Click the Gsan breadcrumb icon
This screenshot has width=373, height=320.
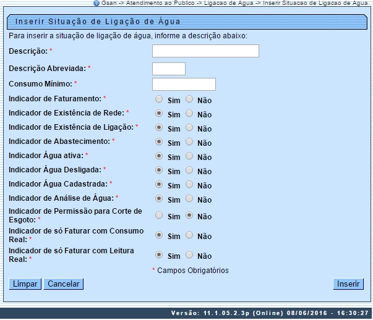pos(97,3)
